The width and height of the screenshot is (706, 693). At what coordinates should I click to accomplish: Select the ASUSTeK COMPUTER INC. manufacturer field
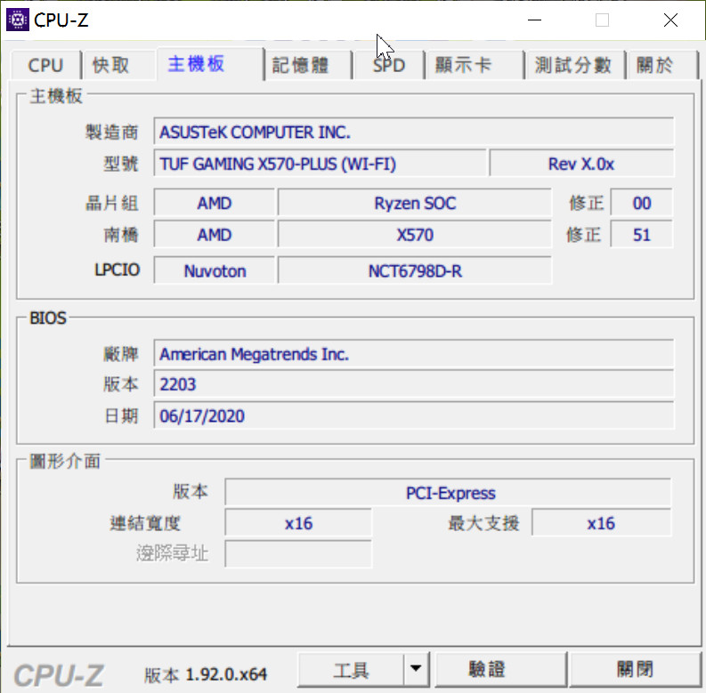coord(414,132)
